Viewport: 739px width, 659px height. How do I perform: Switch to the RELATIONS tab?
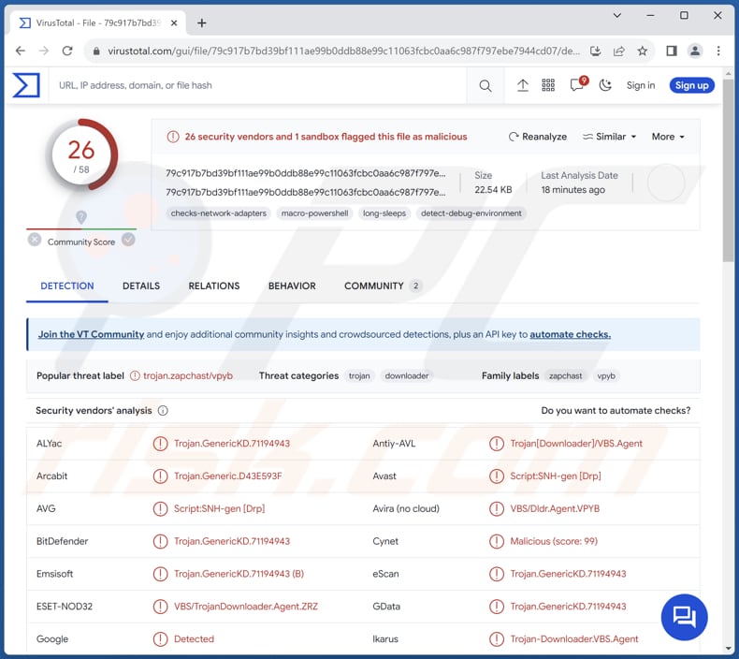[214, 286]
